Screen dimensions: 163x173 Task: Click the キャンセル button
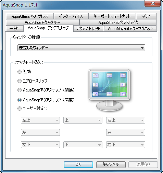(111, 164)
